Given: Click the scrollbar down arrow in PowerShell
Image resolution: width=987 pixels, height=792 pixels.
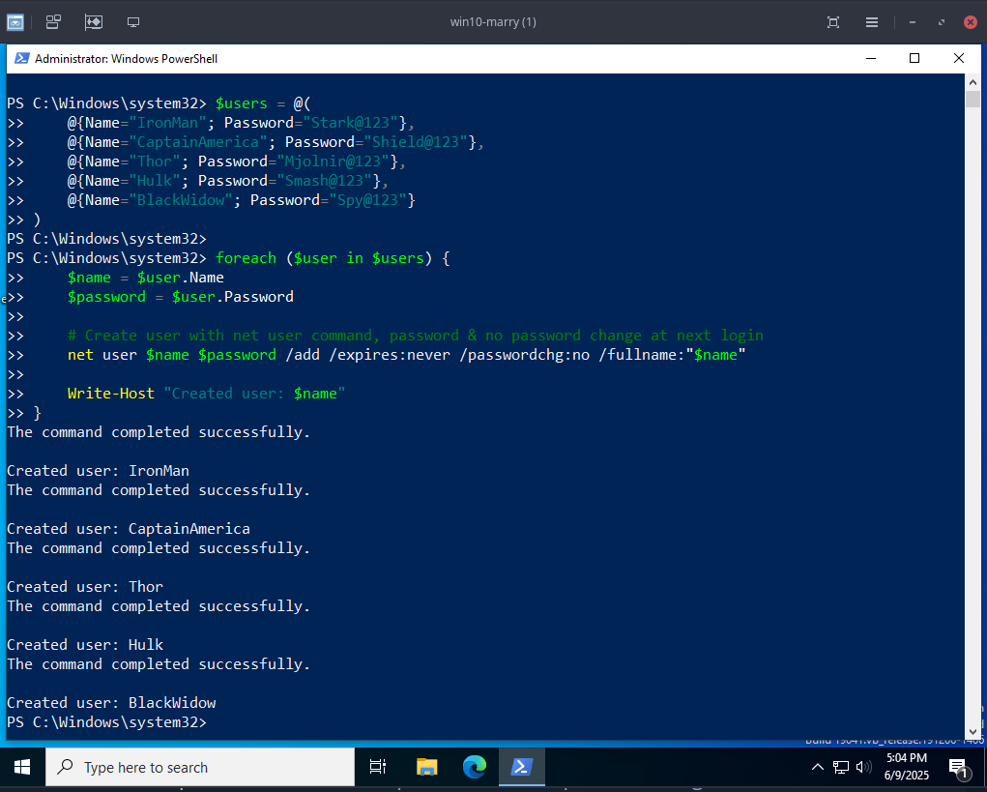Looking at the screenshot, I should point(972,731).
